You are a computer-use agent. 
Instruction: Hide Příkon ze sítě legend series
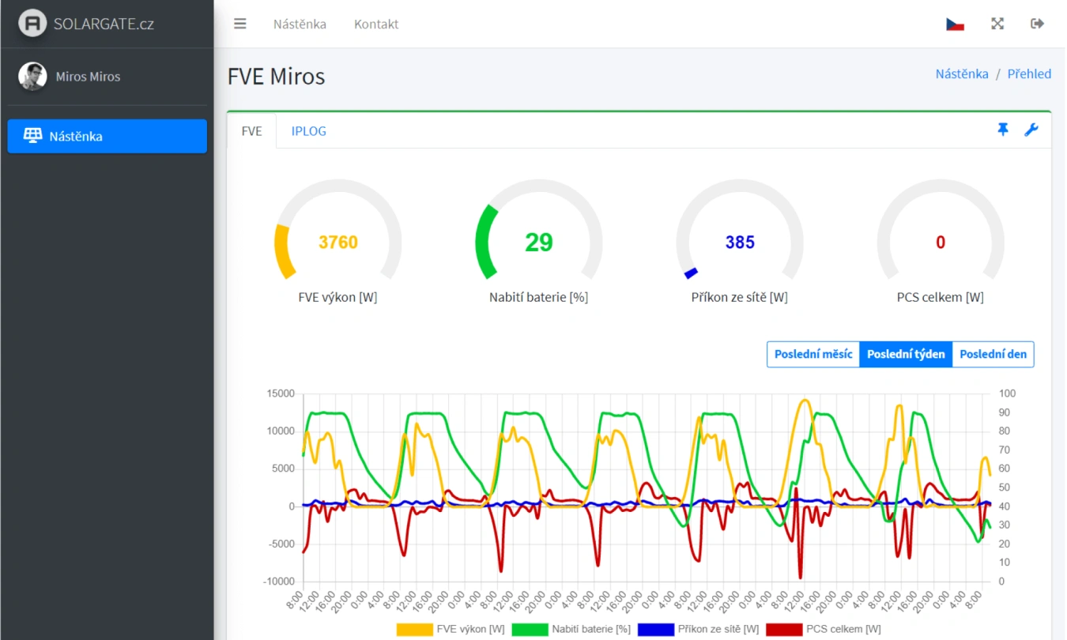(698, 629)
